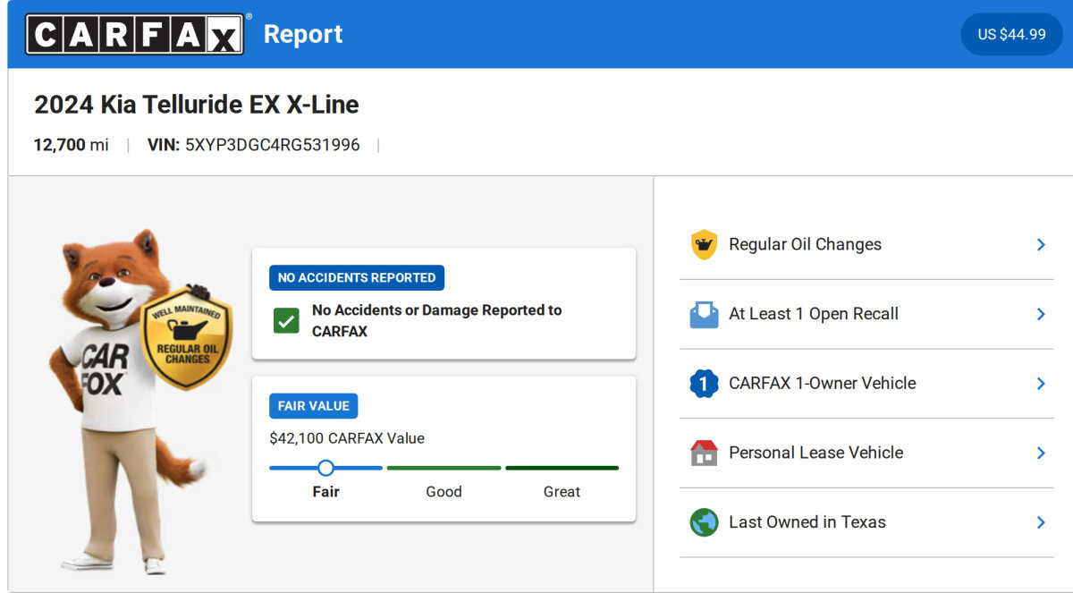Click the Personal Lease house icon
The height and width of the screenshot is (593, 1073).
[x=704, y=453]
